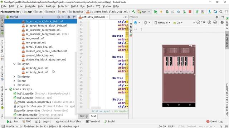
Task: Fit preview zoom to screen
Action: [x=215, y=22]
